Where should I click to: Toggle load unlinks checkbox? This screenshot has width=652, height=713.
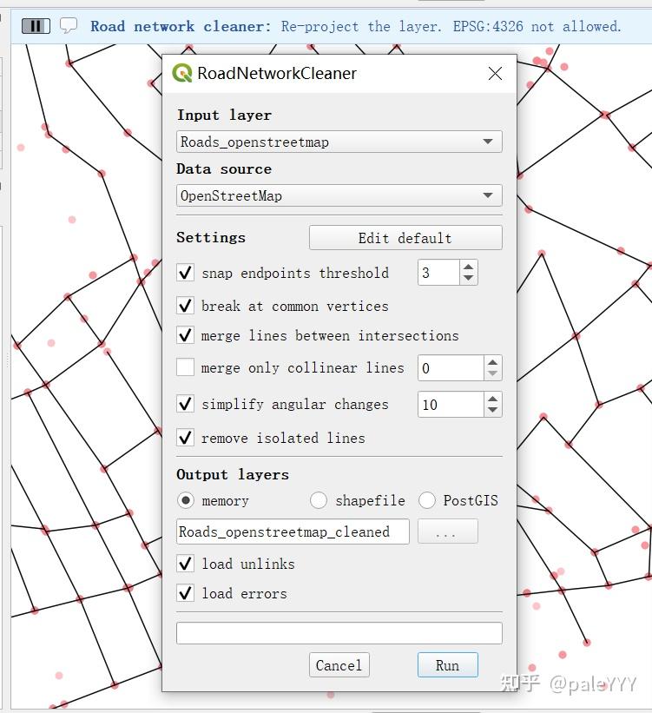(185, 564)
